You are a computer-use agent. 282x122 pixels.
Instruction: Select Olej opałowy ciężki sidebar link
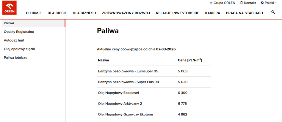pyautogui.click(x=19, y=49)
